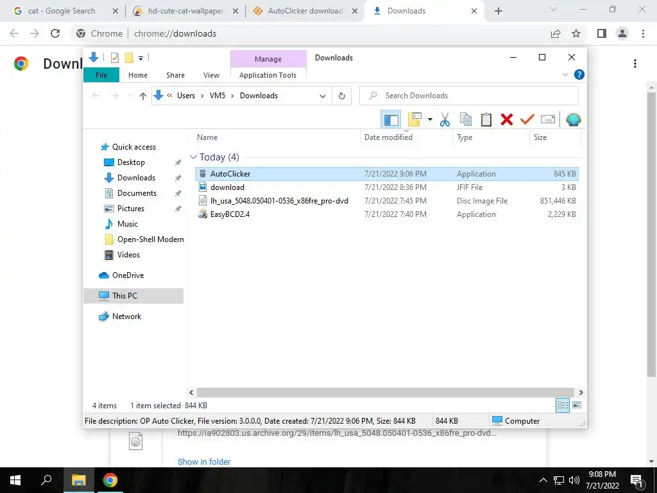The width and height of the screenshot is (657, 493).
Task: Open the View ribbon tab
Action: (211, 75)
